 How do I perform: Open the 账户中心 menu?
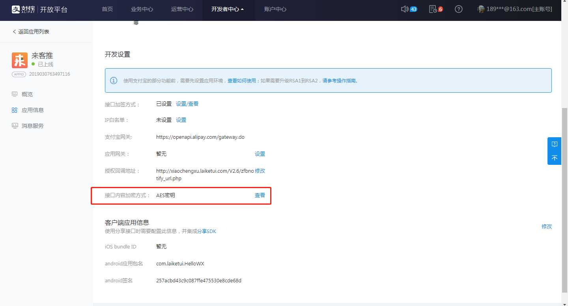pos(275,9)
